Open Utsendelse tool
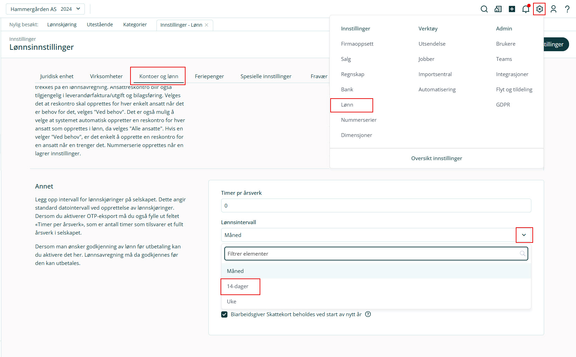This screenshot has height=357, width=576. [x=432, y=44]
